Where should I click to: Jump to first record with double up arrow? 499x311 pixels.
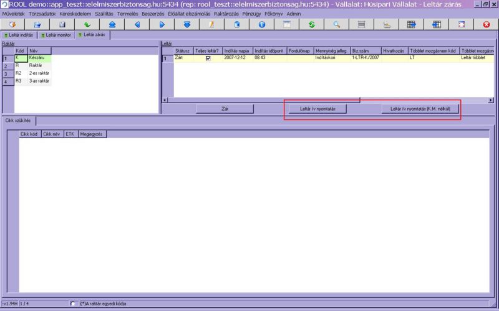[x=112, y=24]
